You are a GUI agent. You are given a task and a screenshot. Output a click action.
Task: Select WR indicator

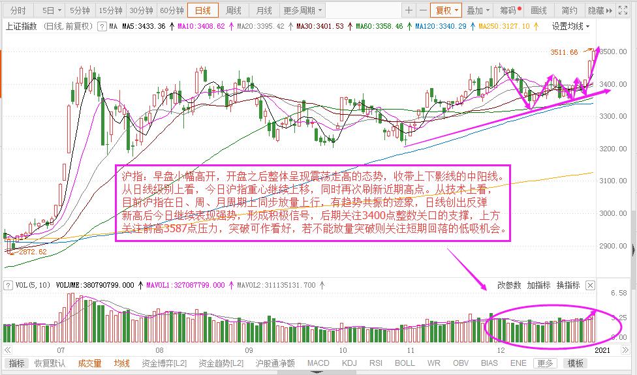[x=434, y=363]
